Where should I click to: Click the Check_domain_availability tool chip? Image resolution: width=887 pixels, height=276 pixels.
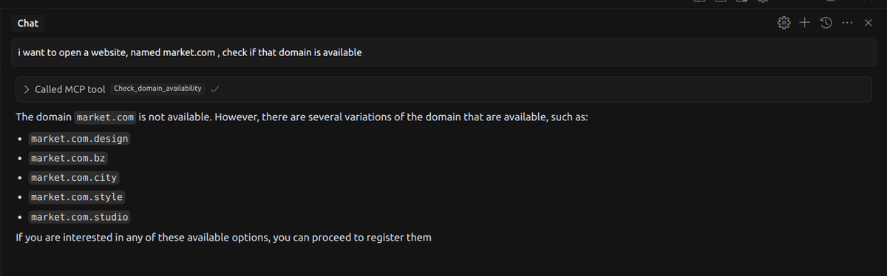tap(157, 89)
